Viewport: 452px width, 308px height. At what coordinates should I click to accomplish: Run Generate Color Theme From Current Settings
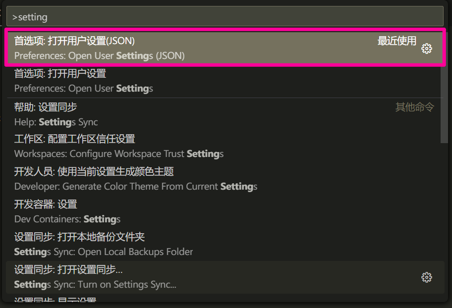tap(224, 179)
